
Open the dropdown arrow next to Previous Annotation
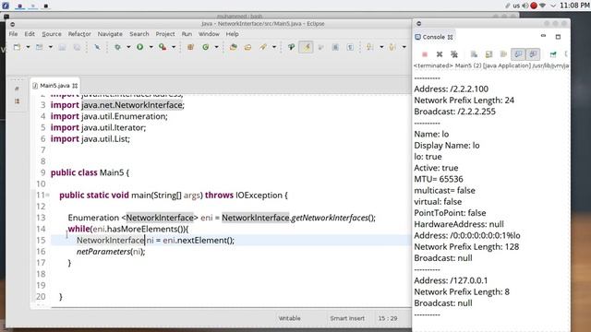click(404, 47)
